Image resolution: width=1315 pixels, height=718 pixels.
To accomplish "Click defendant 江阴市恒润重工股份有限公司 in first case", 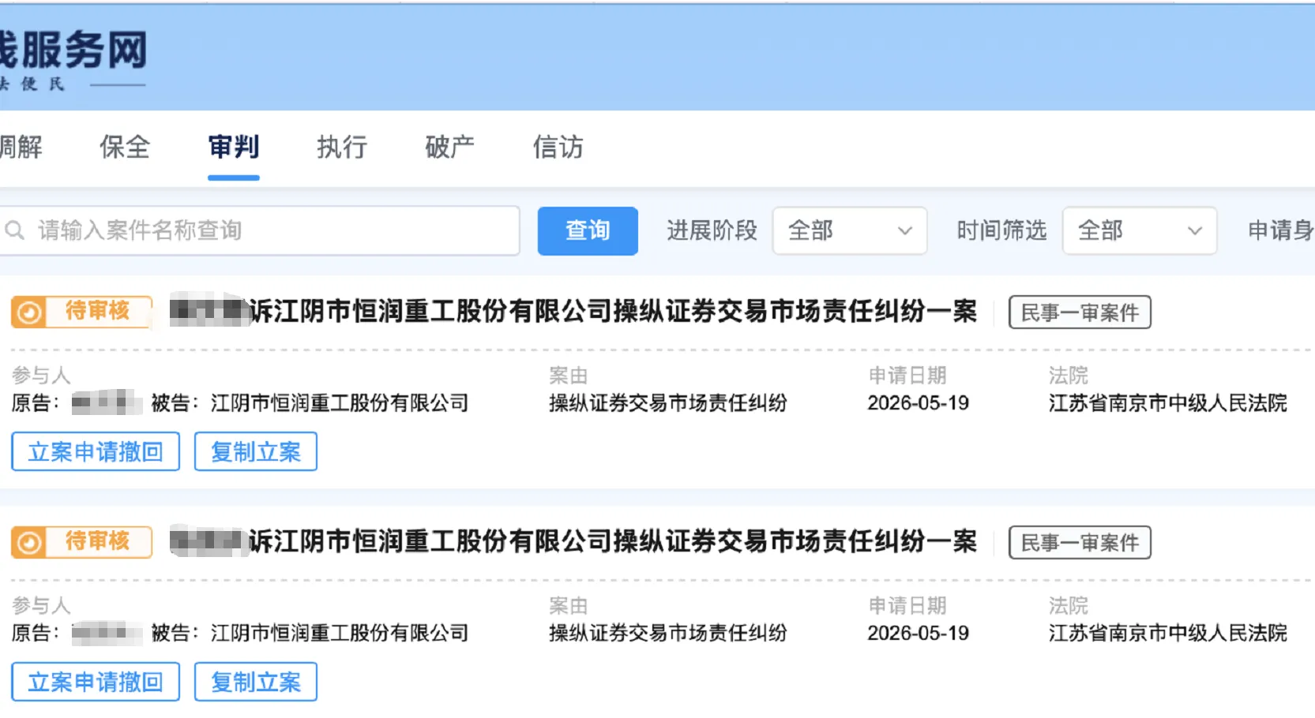I will pos(340,403).
